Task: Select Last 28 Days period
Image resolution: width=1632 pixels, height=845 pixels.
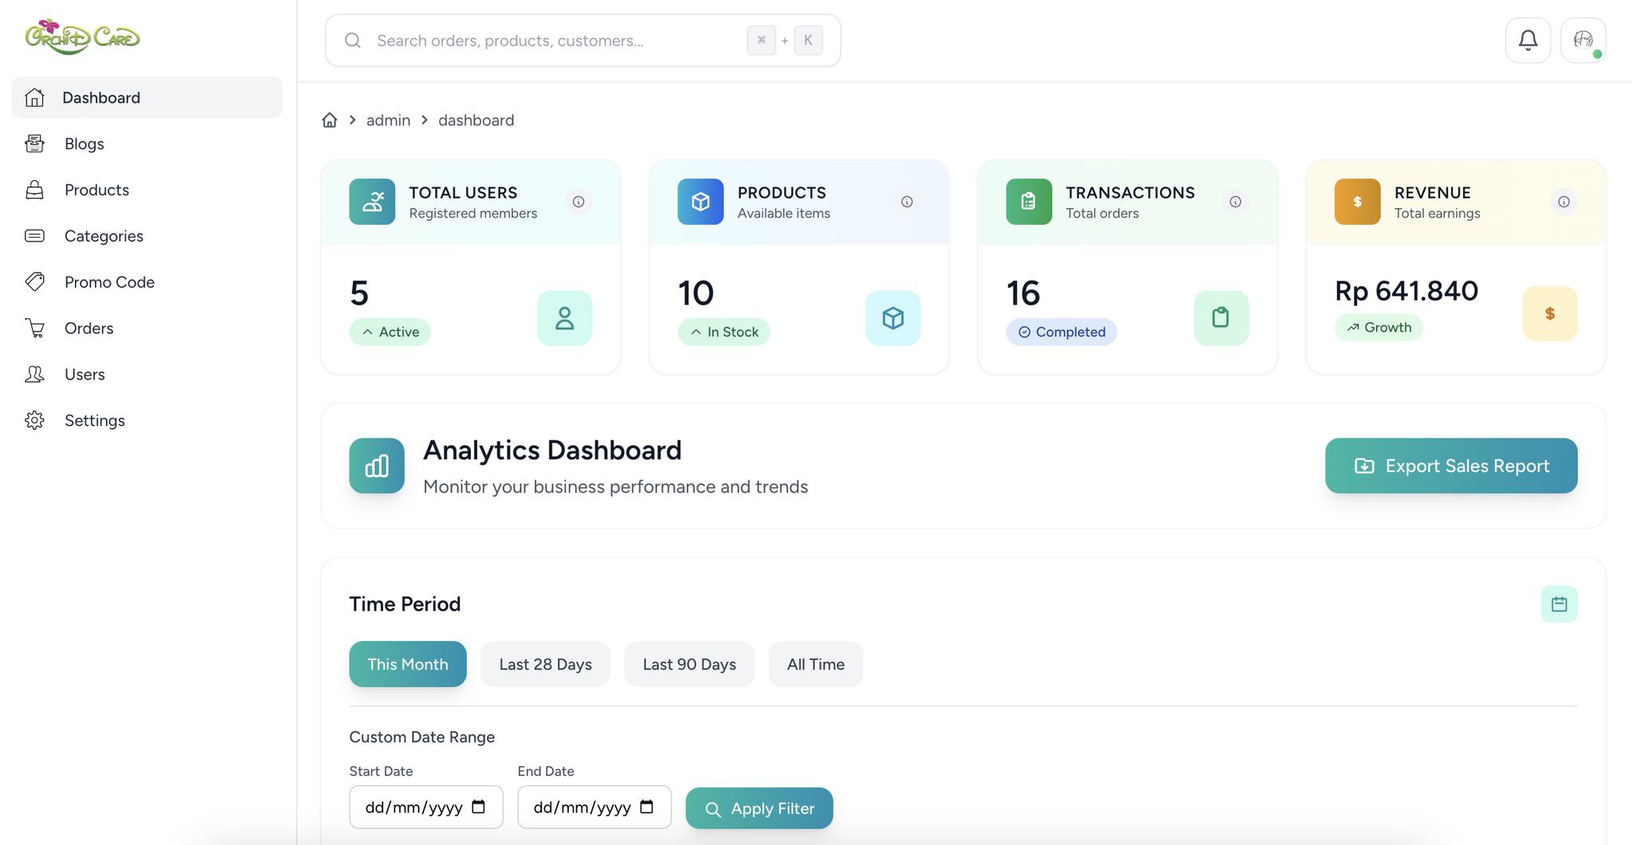Action: point(545,664)
